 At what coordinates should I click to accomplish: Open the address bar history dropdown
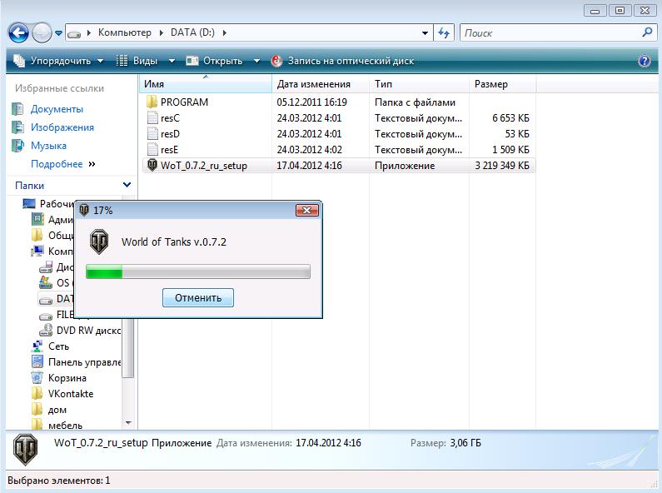(x=426, y=33)
